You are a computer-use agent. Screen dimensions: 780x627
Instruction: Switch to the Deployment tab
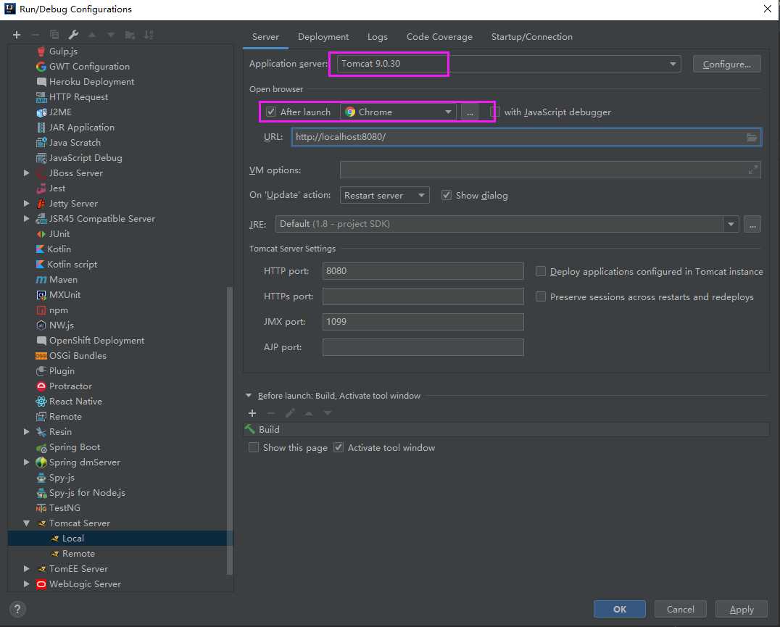pyautogui.click(x=323, y=37)
